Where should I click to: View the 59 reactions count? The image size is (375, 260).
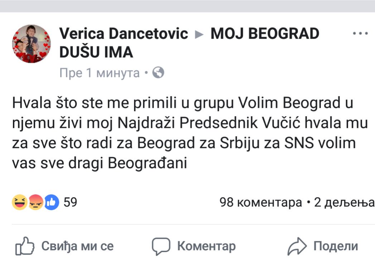point(70,203)
